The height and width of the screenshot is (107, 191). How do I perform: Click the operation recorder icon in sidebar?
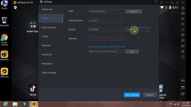pos(183,35)
